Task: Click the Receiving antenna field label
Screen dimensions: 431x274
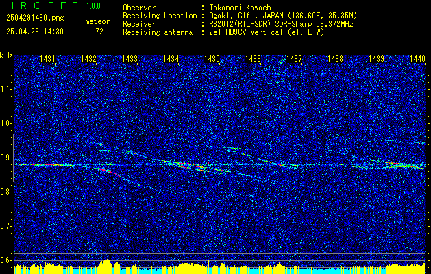Action: 158,32
